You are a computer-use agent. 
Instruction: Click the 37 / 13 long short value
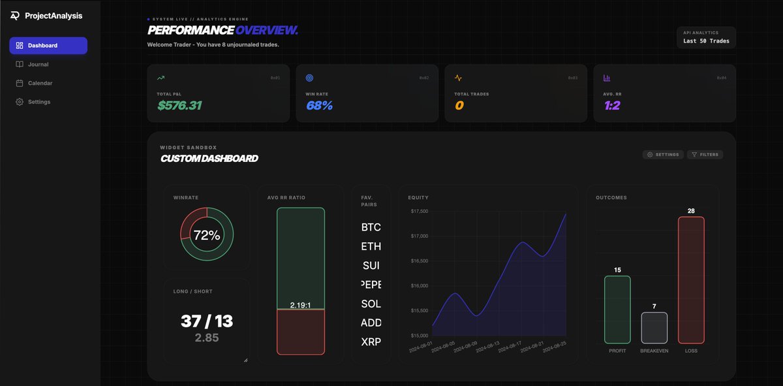(x=207, y=321)
